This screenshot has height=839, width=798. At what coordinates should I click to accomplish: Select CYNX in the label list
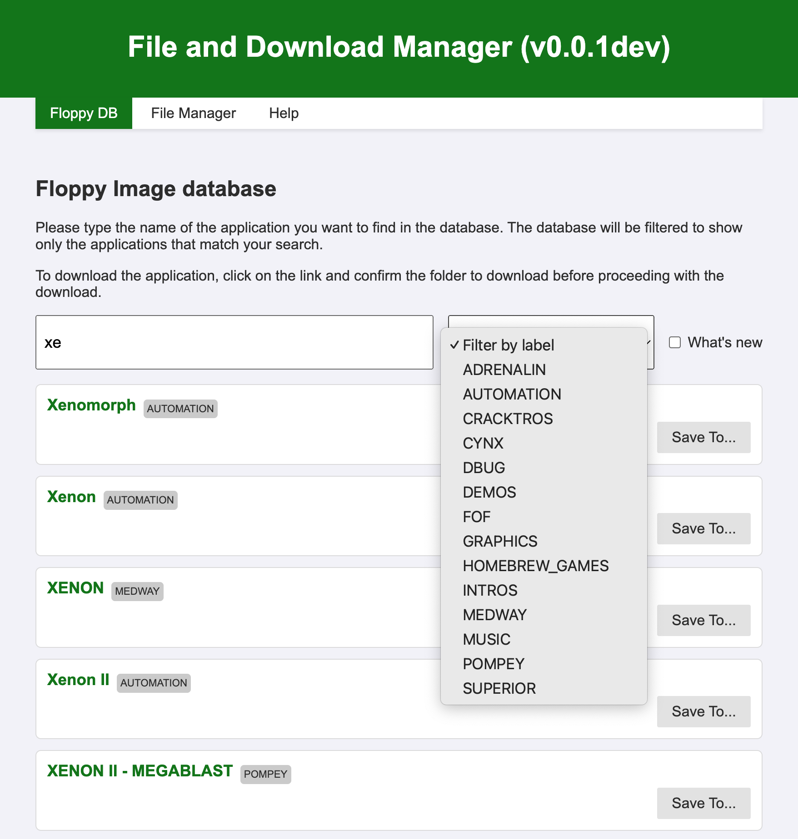tap(544, 443)
